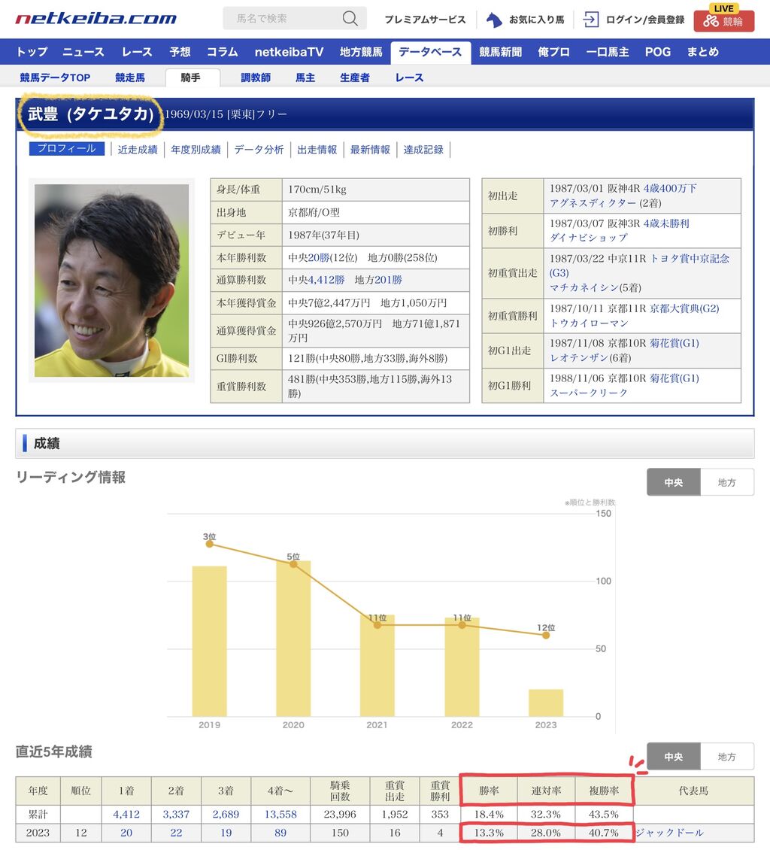This screenshot has height=850, width=770.
Task: Click the 2019 bar in the leading chart
Action: tap(209, 642)
